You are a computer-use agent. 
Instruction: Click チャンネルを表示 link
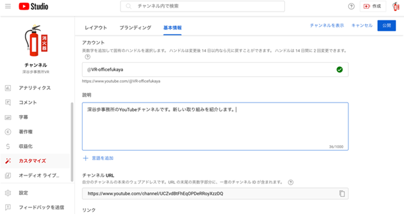327,26
